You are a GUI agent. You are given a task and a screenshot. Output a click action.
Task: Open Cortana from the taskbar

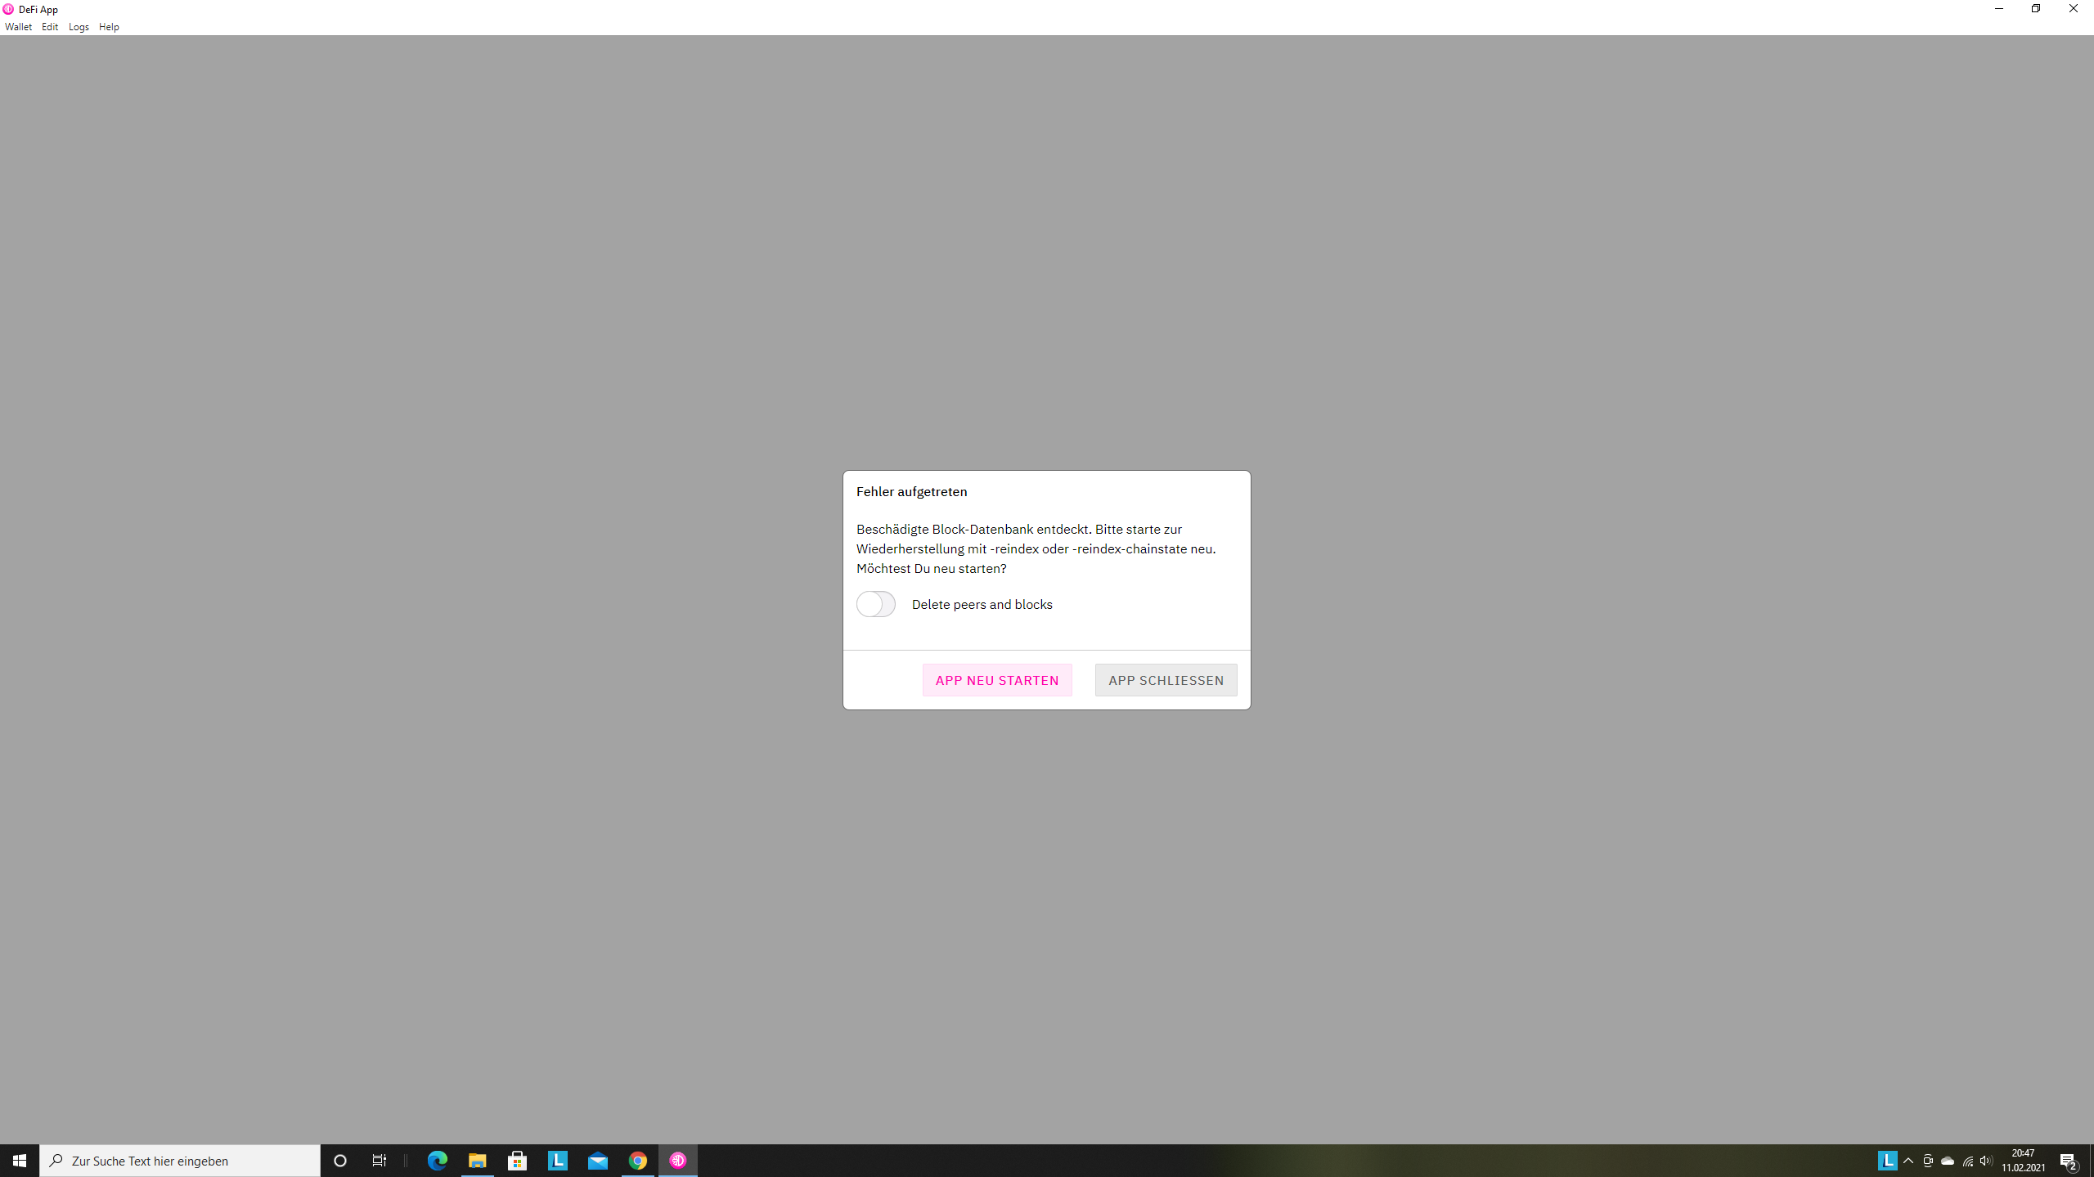pyautogui.click(x=340, y=1161)
